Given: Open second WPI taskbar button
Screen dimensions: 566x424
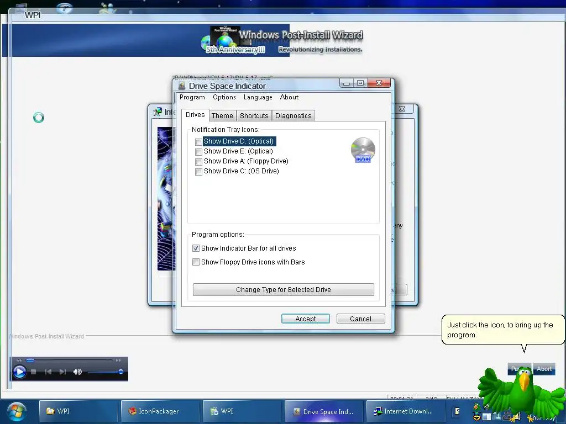Looking at the screenshot, I should (242, 411).
